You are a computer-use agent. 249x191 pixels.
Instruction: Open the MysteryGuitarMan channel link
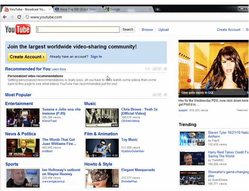click(x=133, y=151)
